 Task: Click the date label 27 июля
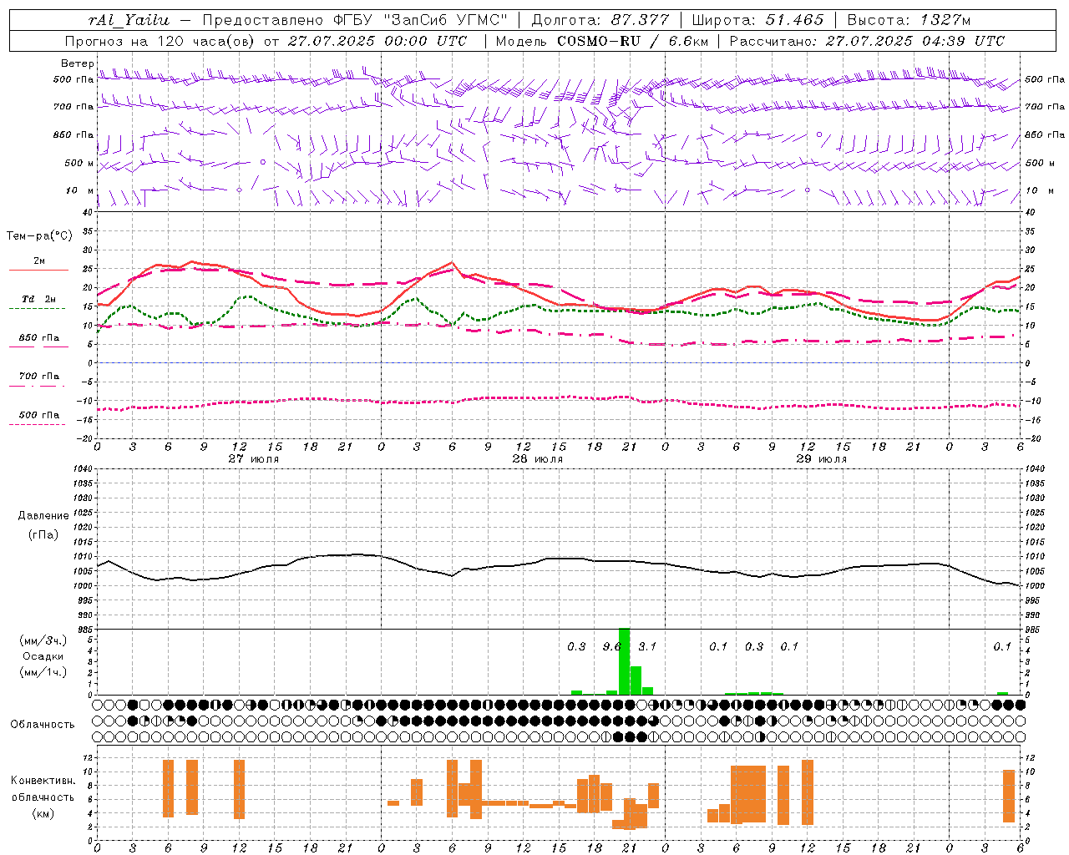[254, 458]
